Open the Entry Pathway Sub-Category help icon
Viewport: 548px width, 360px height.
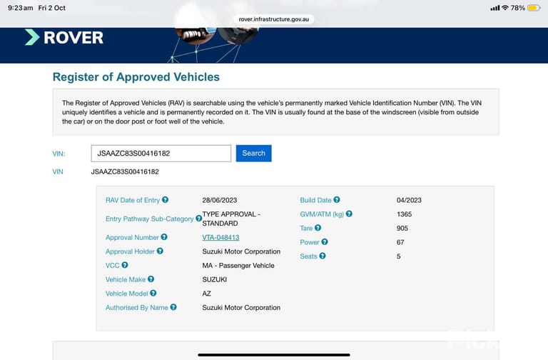(x=198, y=219)
